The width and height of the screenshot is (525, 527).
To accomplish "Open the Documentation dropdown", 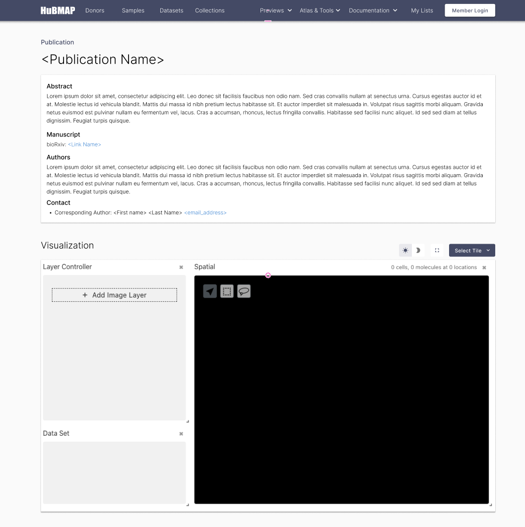I will coord(373,10).
